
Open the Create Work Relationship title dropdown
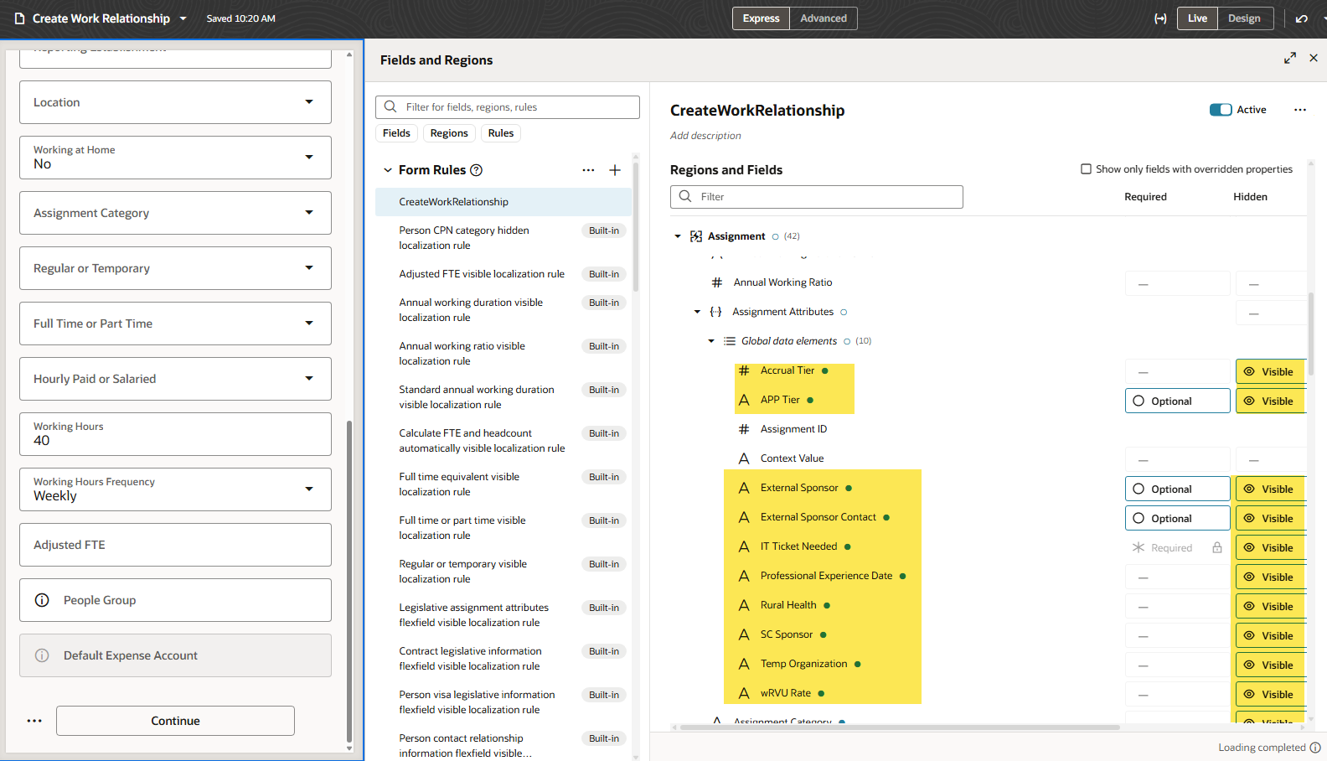183,18
